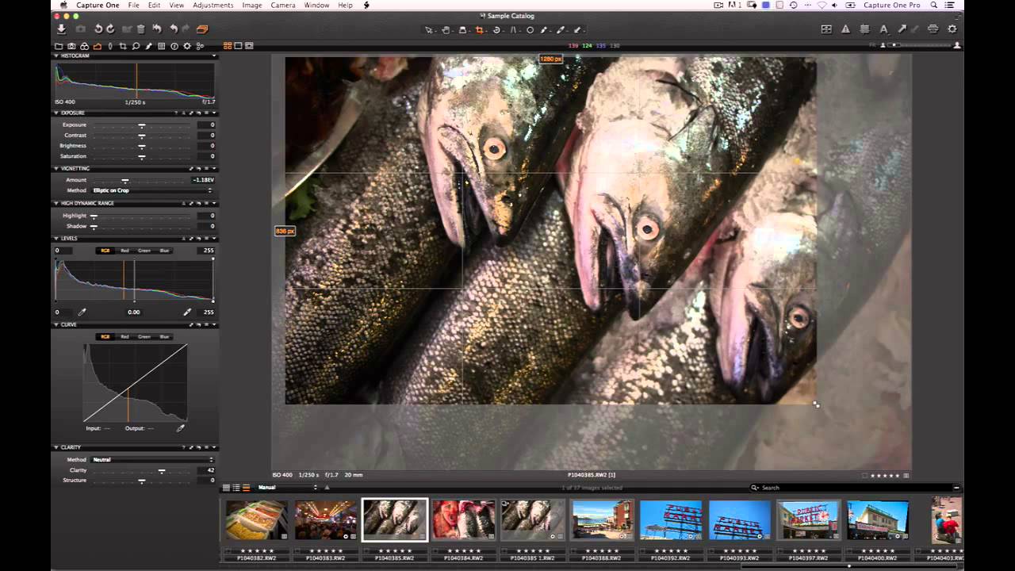Select Blue channel in Curve
The image size is (1015, 571).
(x=164, y=337)
